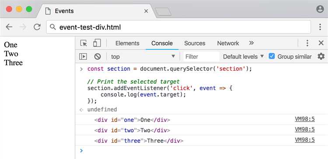Click the browser forward arrow
The image size is (328, 159).
[x=23, y=27]
